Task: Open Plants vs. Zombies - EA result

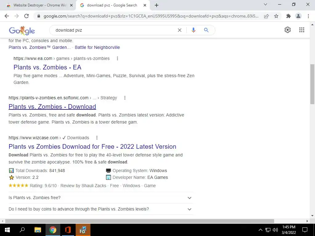Action: [47, 67]
